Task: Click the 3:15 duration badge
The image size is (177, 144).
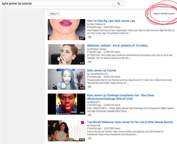Action: click(x=82, y=139)
